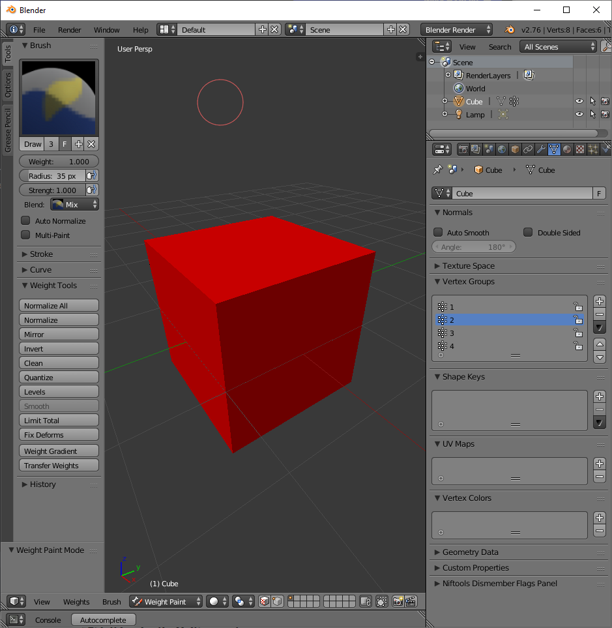Open the Render menu
Screen dimensions: 612x628
69,30
